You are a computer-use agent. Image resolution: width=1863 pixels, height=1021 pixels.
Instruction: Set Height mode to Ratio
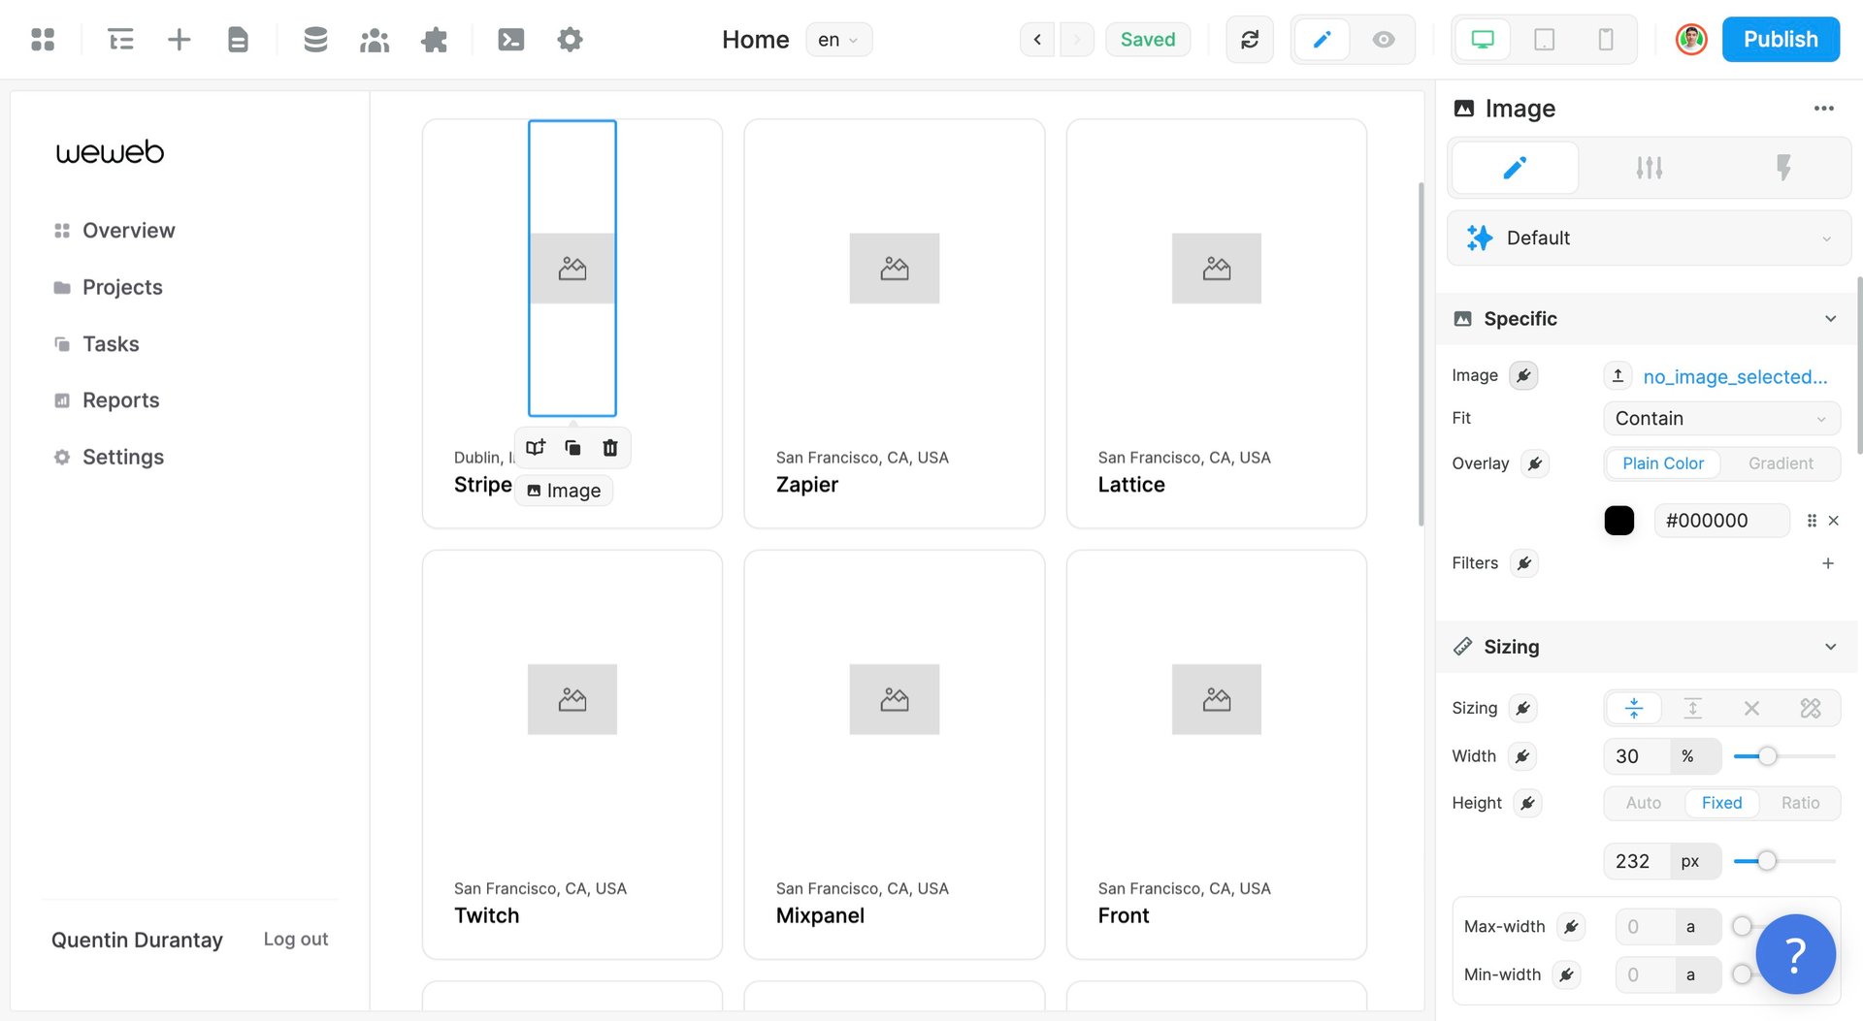click(1800, 803)
